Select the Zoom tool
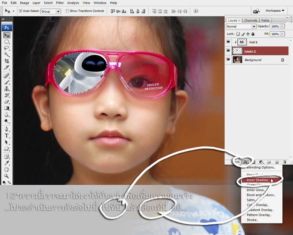Viewport: 293px width, 235px height. [7, 176]
